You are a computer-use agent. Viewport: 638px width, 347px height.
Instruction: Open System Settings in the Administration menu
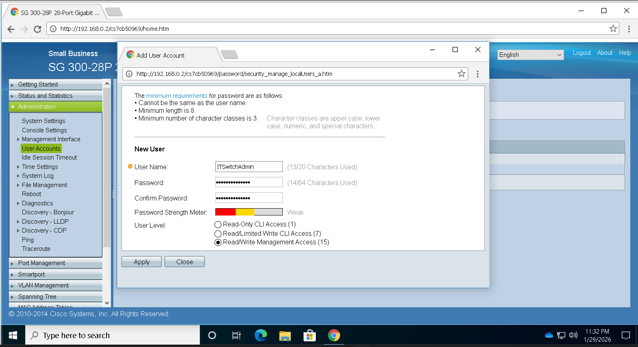pyautogui.click(x=43, y=121)
